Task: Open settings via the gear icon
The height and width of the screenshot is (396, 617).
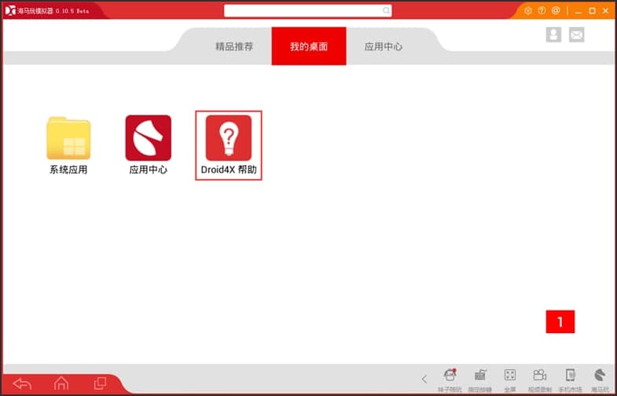Action: point(528,11)
